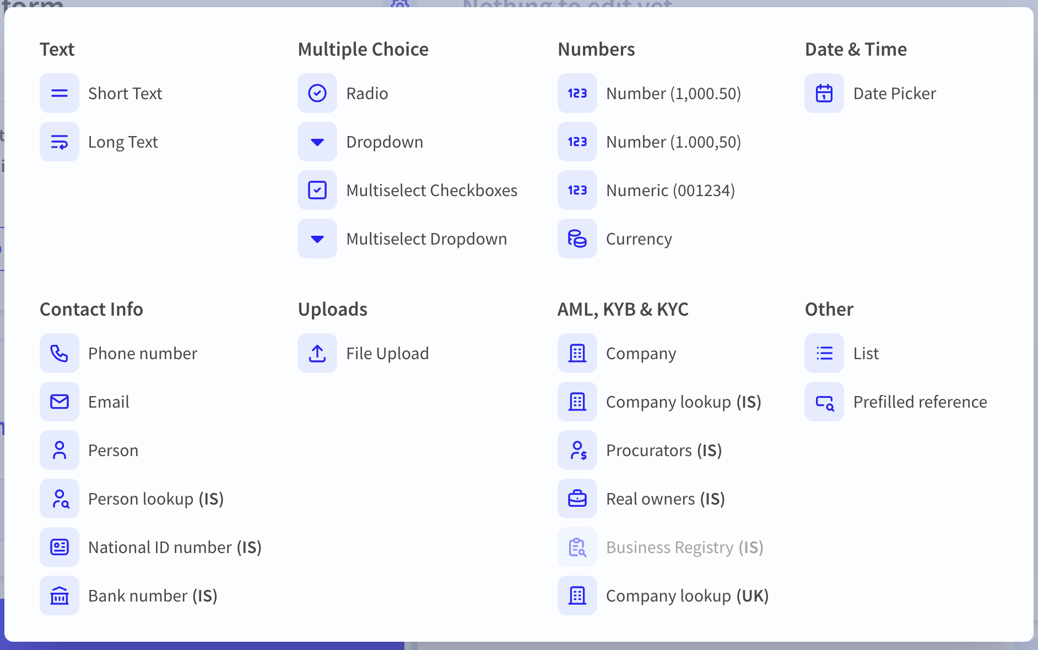Choose the Company lookup (IS) label
The height and width of the screenshot is (650, 1038).
click(x=684, y=402)
